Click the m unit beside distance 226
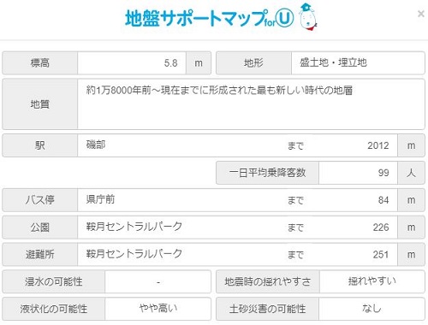The height and width of the screenshot is (325, 428). (x=411, y=227)
